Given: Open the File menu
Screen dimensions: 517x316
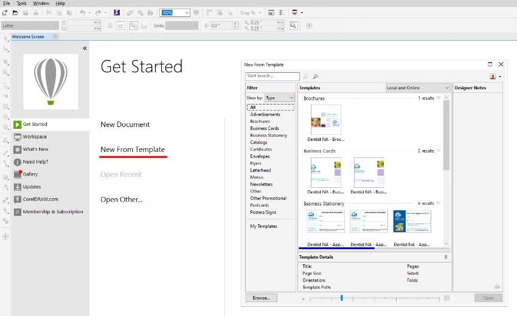Looking at the screenshot, I should (x=6, y=3).
